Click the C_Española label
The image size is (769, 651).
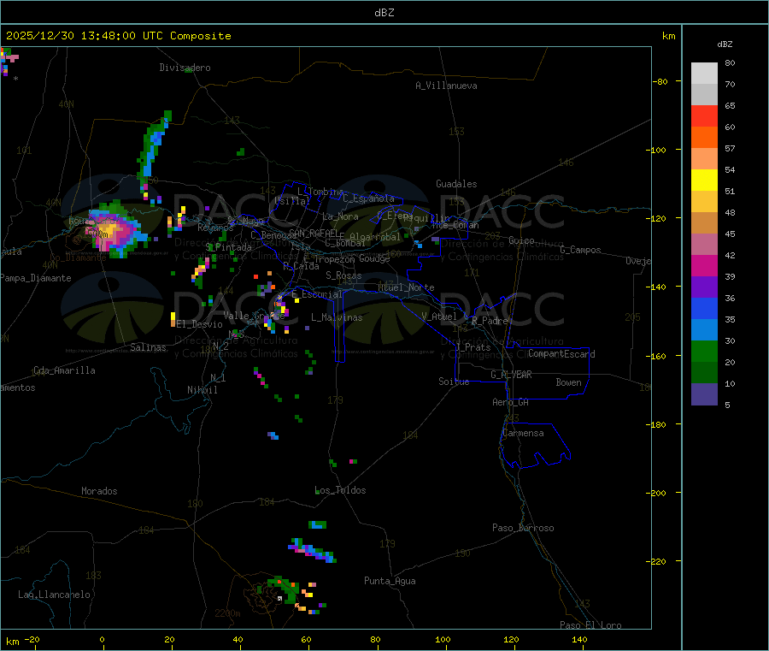coord(368,198)
